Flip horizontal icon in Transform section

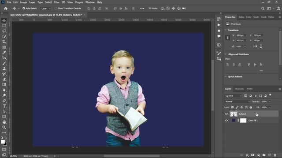point(255,46)
